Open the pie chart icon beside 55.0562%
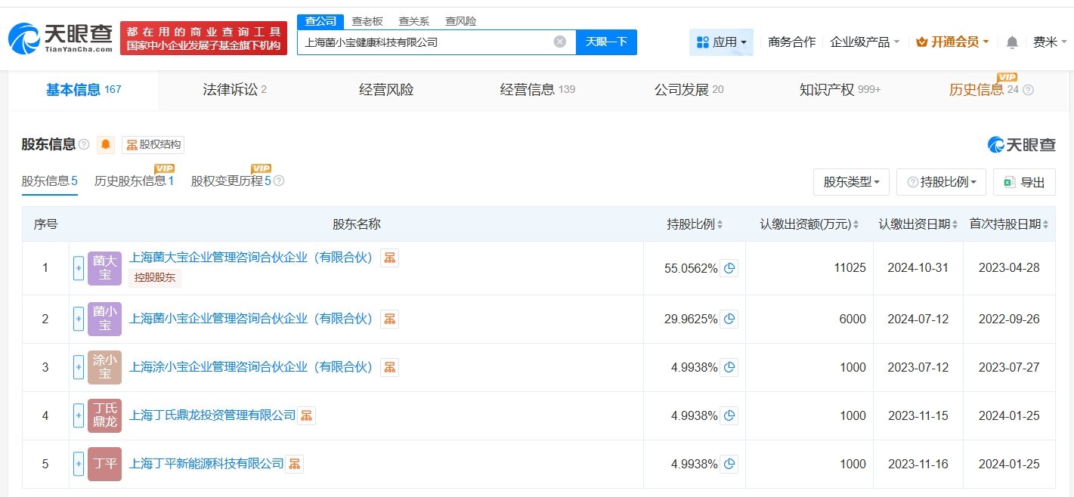Screen dimensions: 1074x497 (729, 268)
